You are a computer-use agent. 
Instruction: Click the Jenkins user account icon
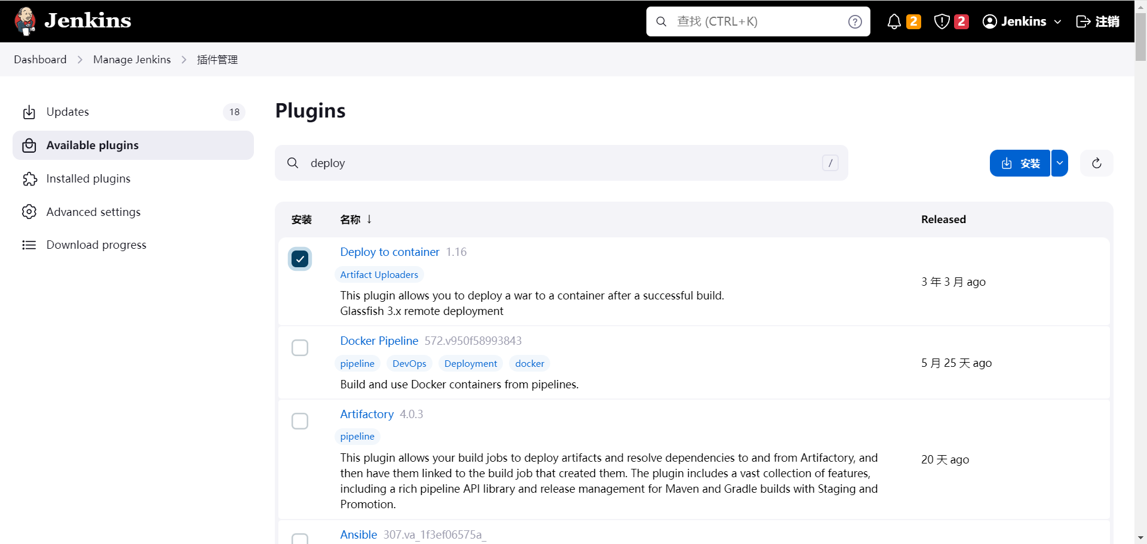click(990, 21)
